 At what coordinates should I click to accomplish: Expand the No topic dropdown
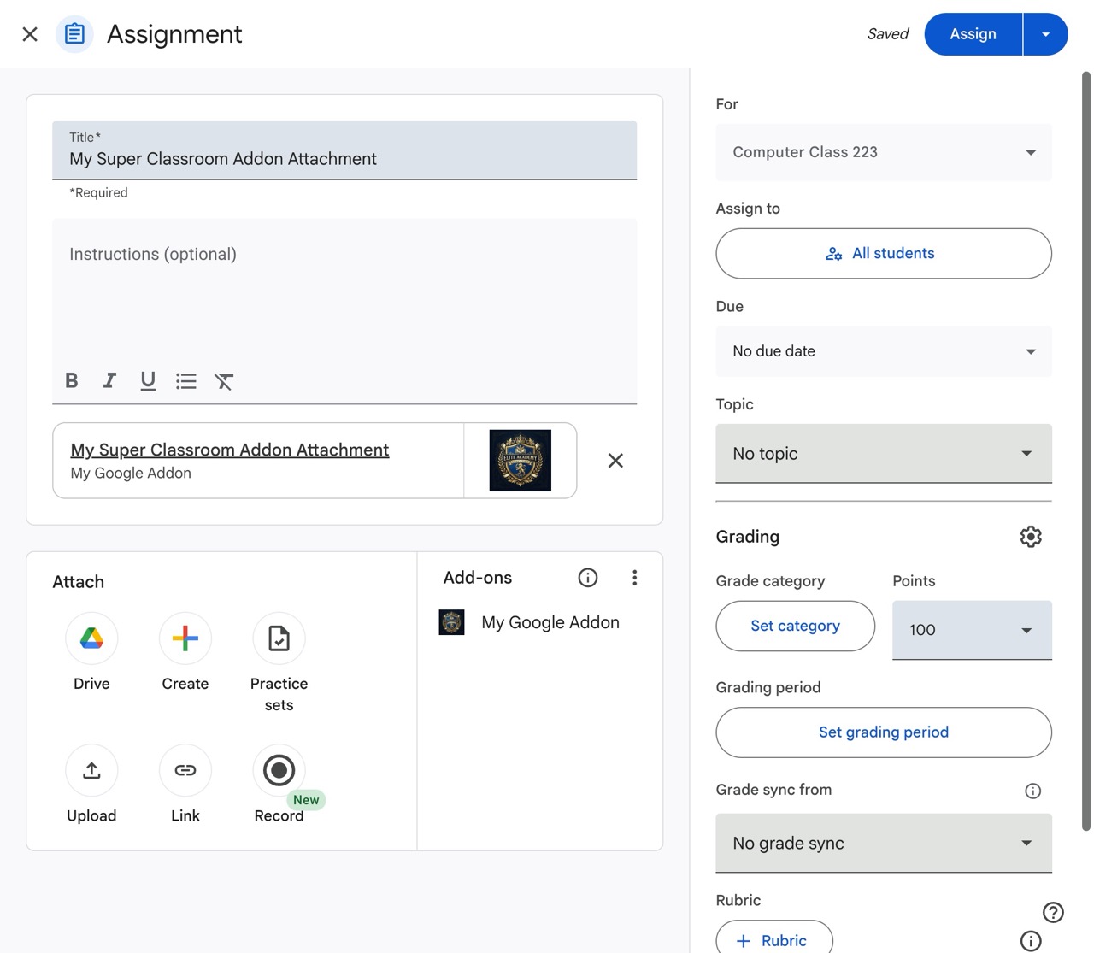(x=883, y=454)
